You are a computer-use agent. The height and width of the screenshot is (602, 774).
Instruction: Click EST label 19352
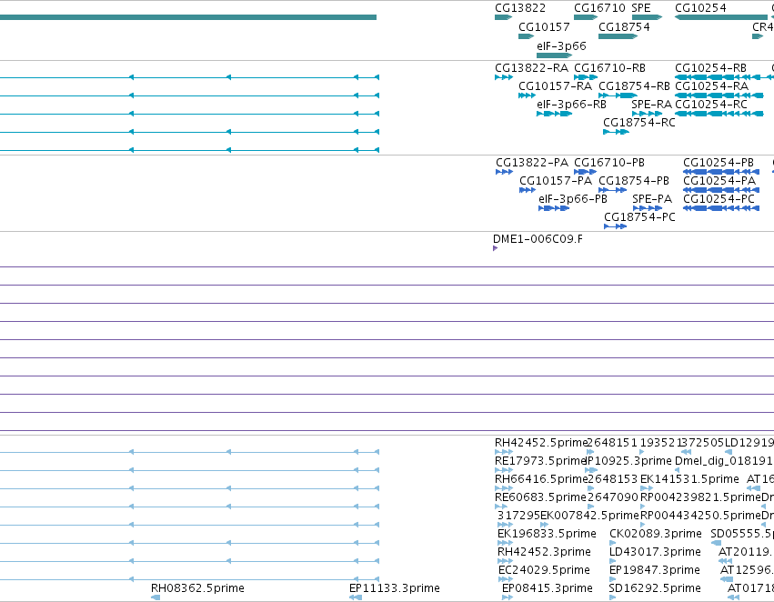pyautogui.click(x=657, y=443)
